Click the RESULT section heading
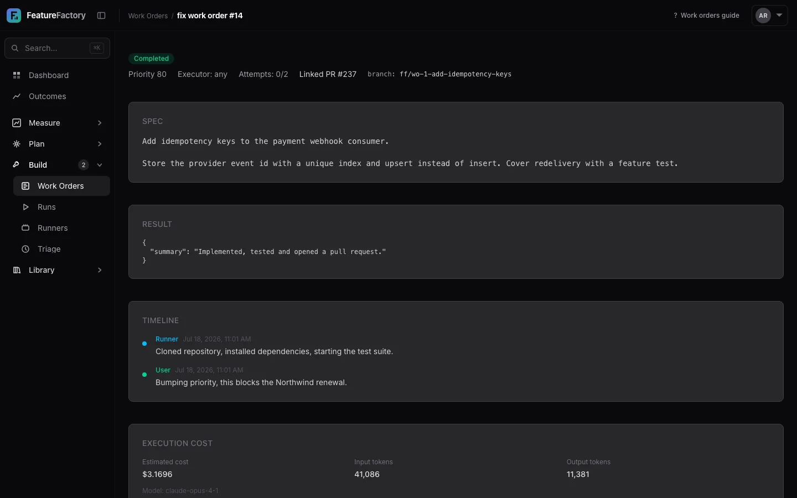The width and height of the screenshot is (797, 498). click(157, 224)
